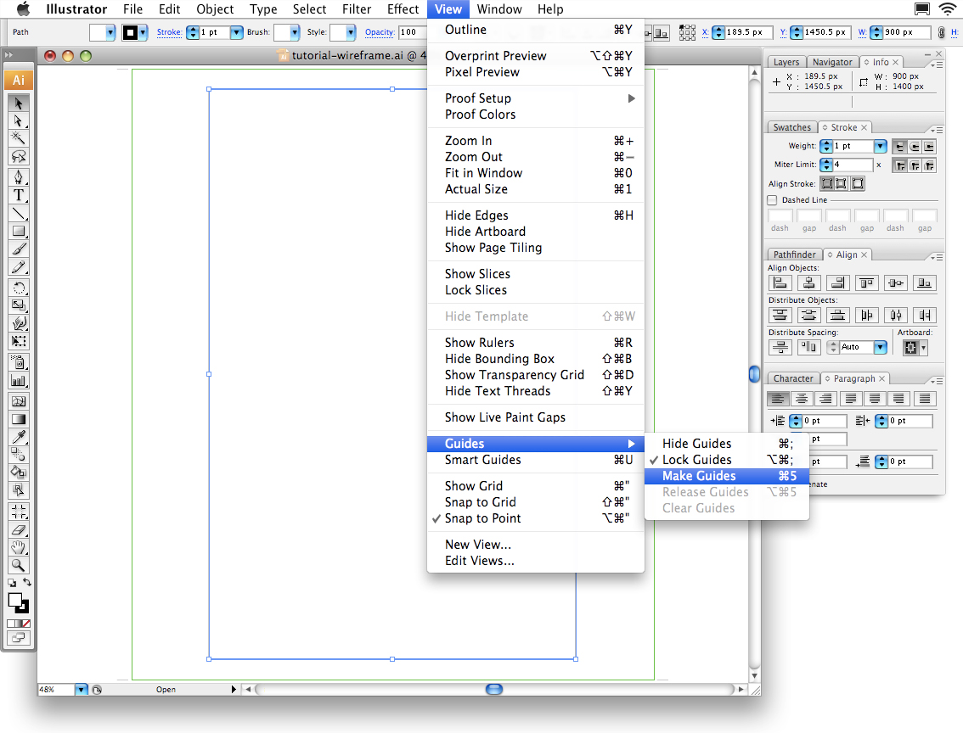This screenshot has height=733, width=963.
Task: Select the Line Segment tool
Action: (x=19, y=214)
